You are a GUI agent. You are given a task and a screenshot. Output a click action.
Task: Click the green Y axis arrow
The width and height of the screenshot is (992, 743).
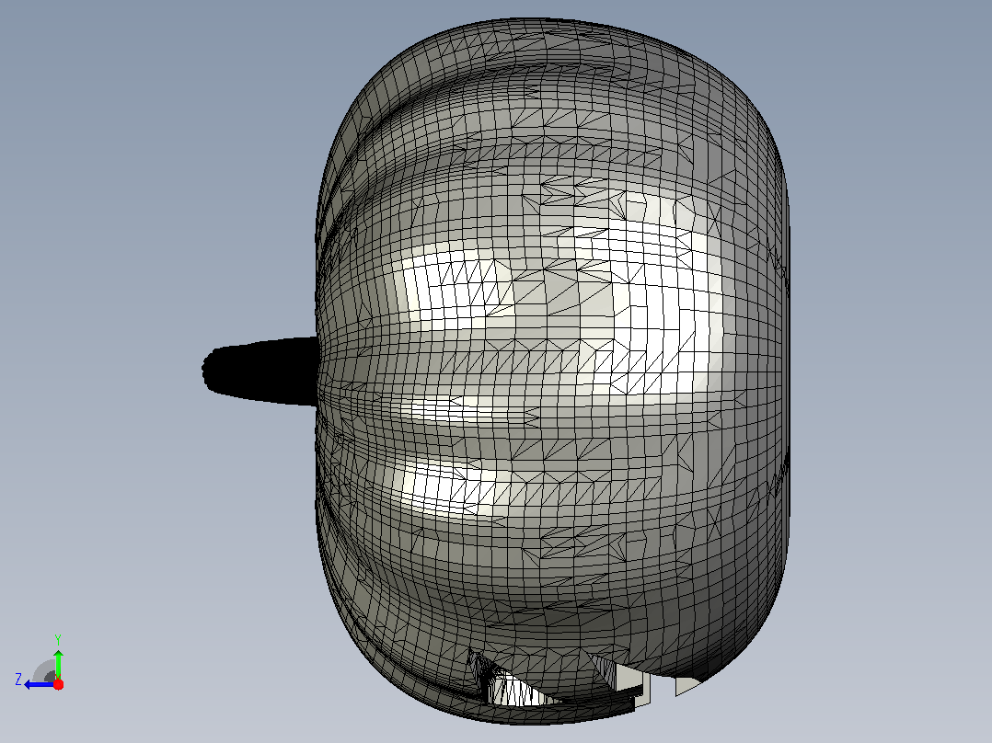pyautogui.click(x=58, y=663)
